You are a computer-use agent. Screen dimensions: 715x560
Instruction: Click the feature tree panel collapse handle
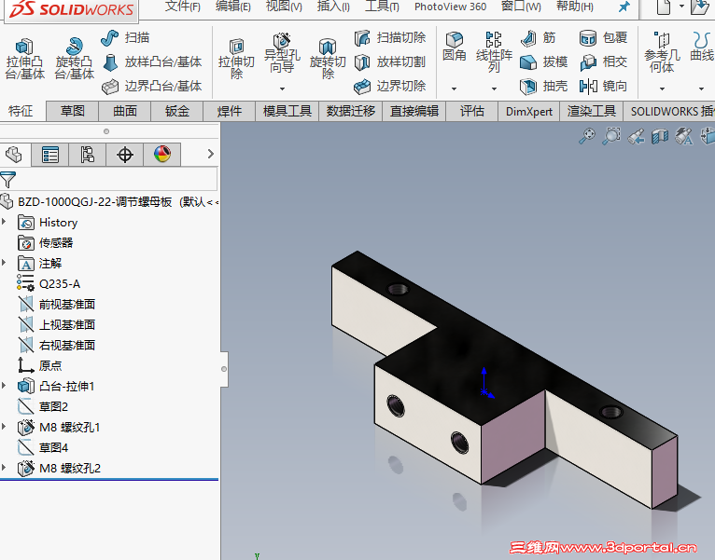pyautogui.click(x=224, y=369)
